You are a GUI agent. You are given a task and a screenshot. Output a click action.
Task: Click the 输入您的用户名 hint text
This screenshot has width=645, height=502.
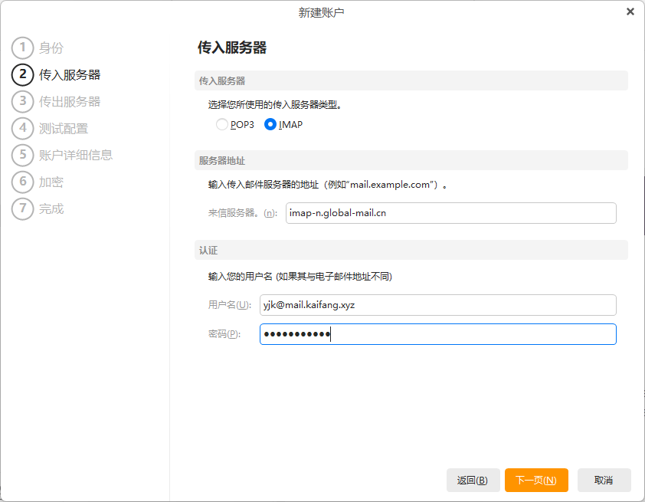point(300,277)
